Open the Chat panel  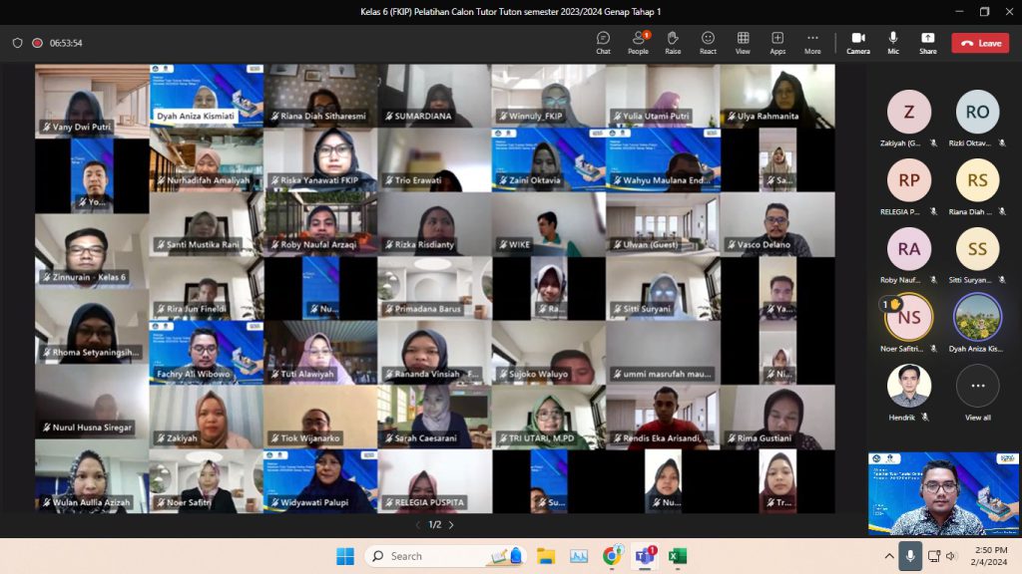coord(603,43)
